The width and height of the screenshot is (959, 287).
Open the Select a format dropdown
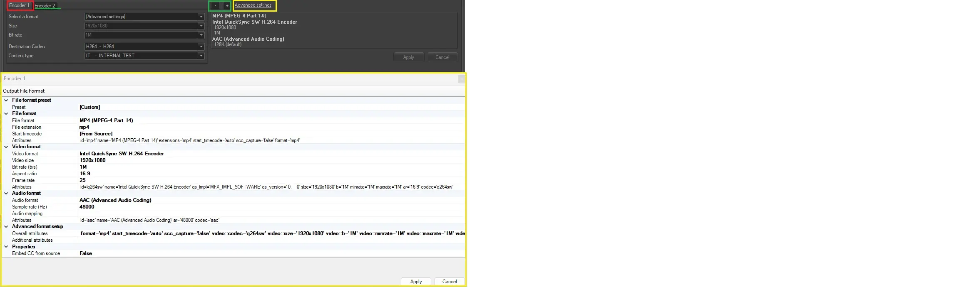pos(201,17)
